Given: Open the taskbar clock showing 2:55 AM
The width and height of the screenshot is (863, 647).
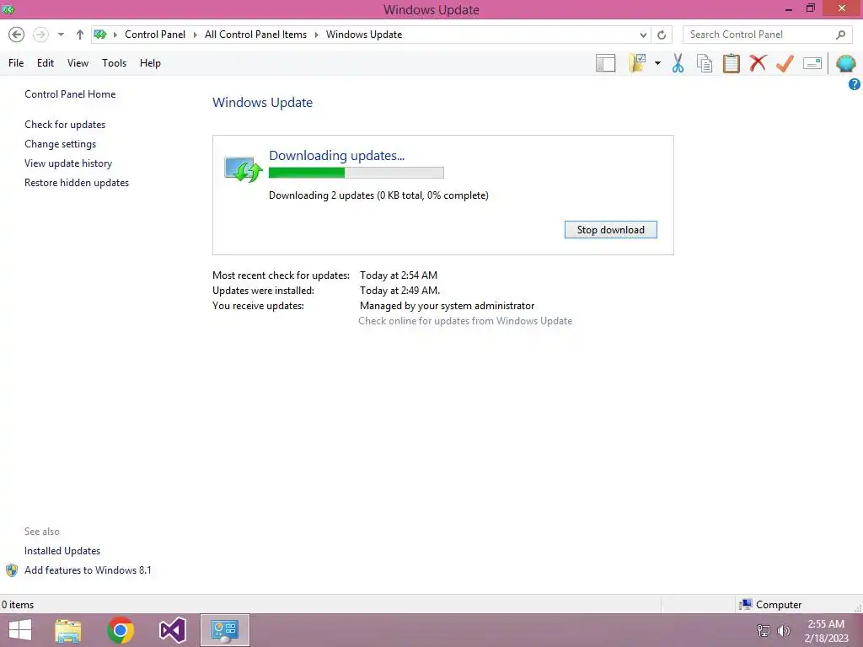Looking at the screenshot, I should pos(826,631).
